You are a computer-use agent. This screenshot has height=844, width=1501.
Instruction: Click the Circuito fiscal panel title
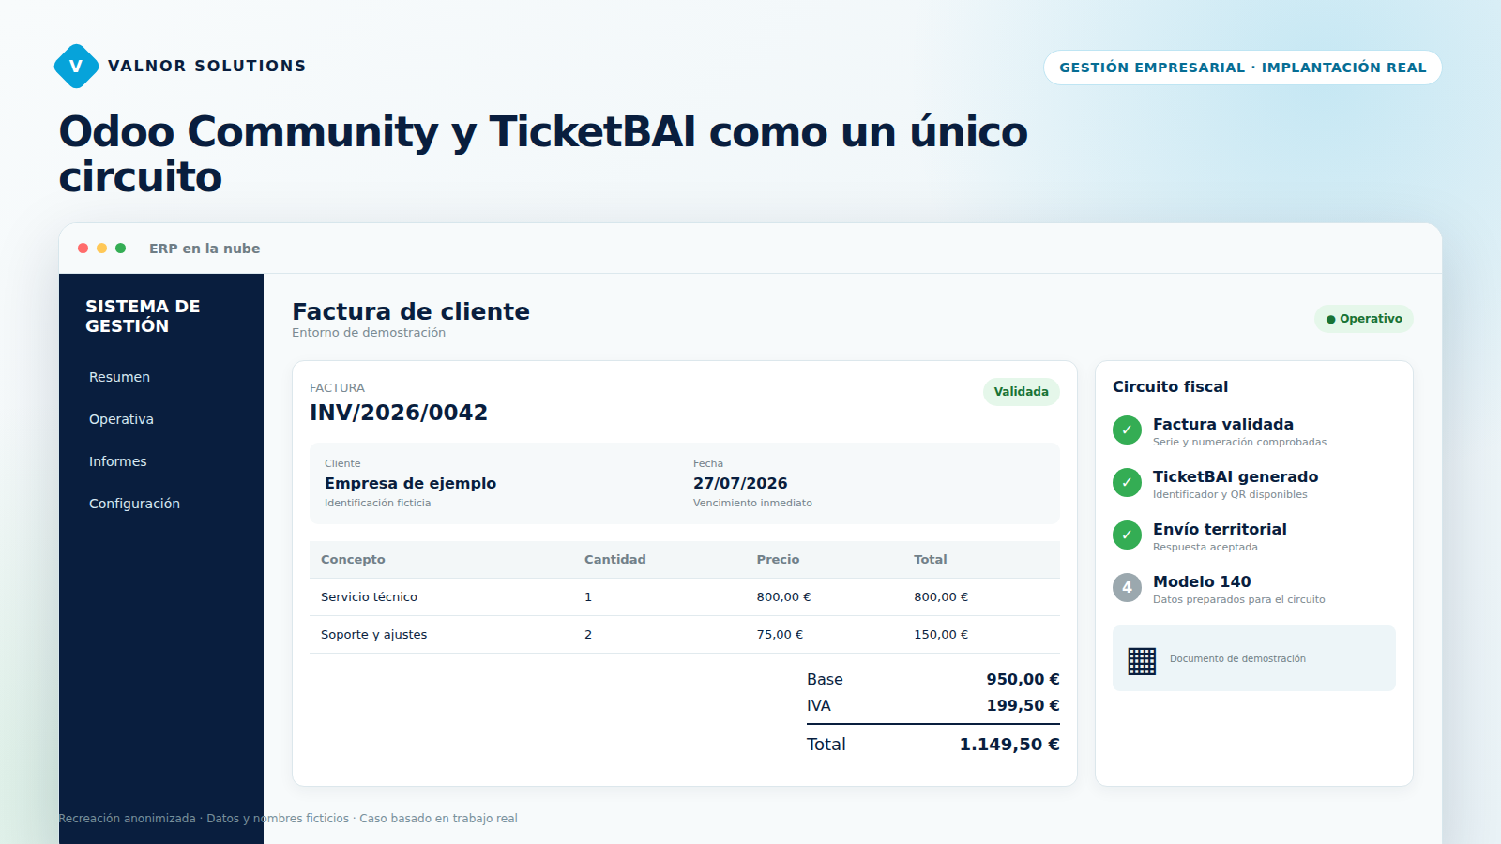(1170, 386)
